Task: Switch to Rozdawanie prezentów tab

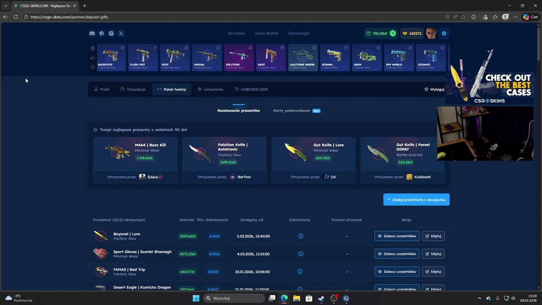Action: pos(239,111)
